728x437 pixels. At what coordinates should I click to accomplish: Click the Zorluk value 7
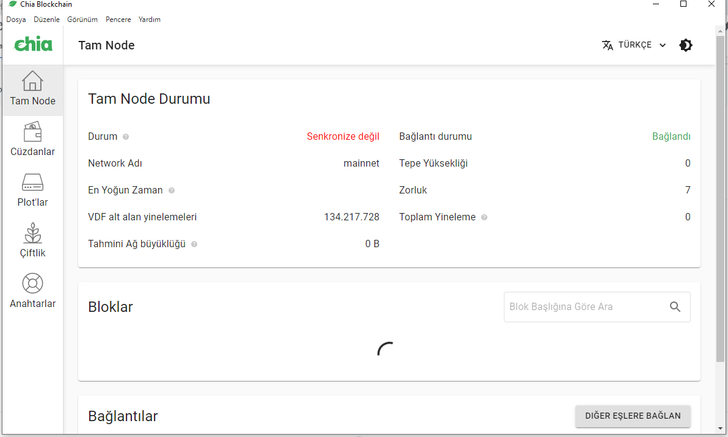coord(688,190)
